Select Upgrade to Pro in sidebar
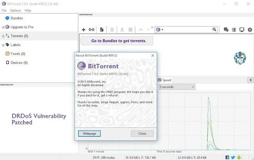The width and height of the screenshot is (254, 160). pyautogui.click(x=22, y=27)
